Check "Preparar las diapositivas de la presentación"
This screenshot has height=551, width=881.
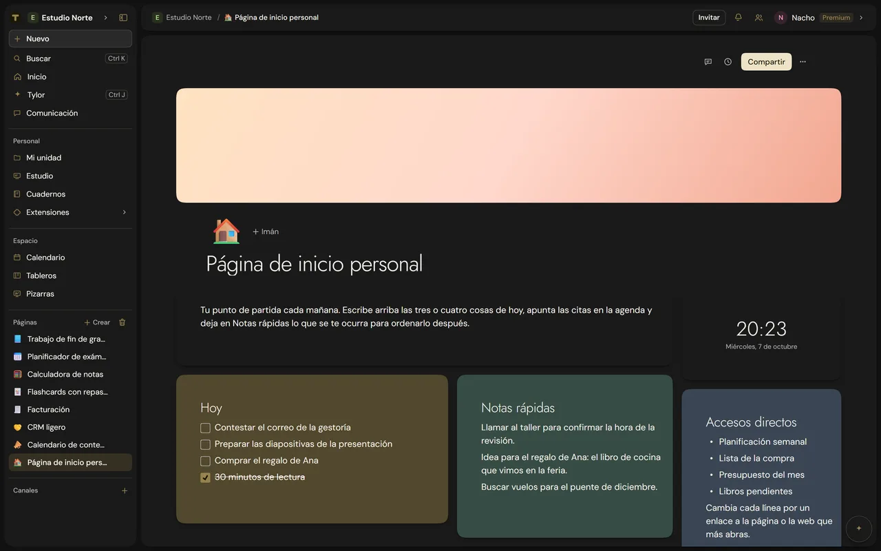click(x=205, y=444)
